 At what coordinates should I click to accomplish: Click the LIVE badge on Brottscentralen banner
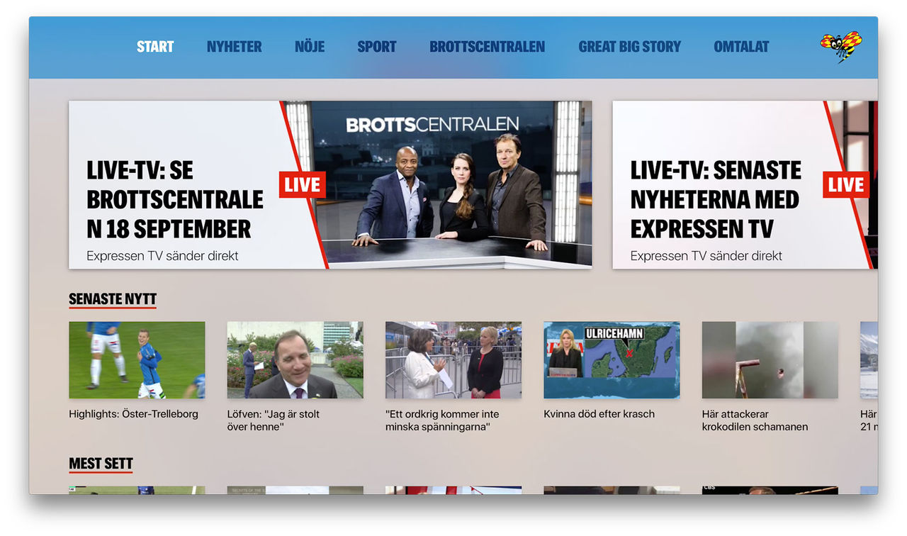pos(303,185)
